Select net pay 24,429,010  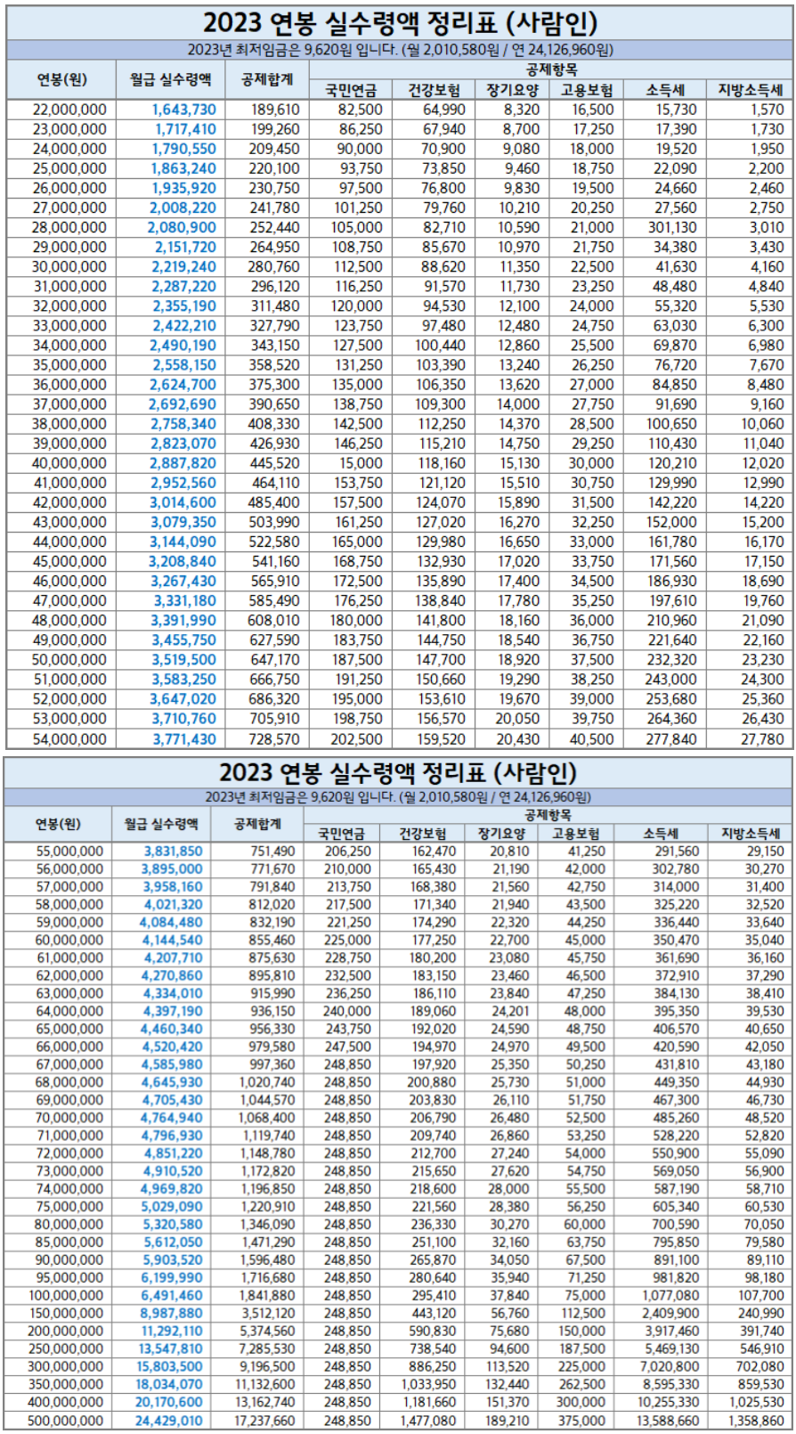(169, 1421)
